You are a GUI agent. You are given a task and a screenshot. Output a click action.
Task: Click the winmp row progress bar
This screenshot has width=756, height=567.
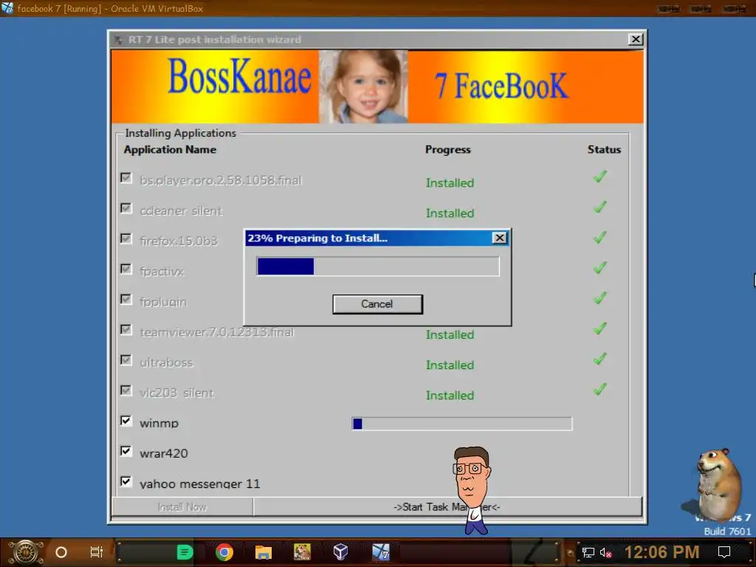[462, 424]
